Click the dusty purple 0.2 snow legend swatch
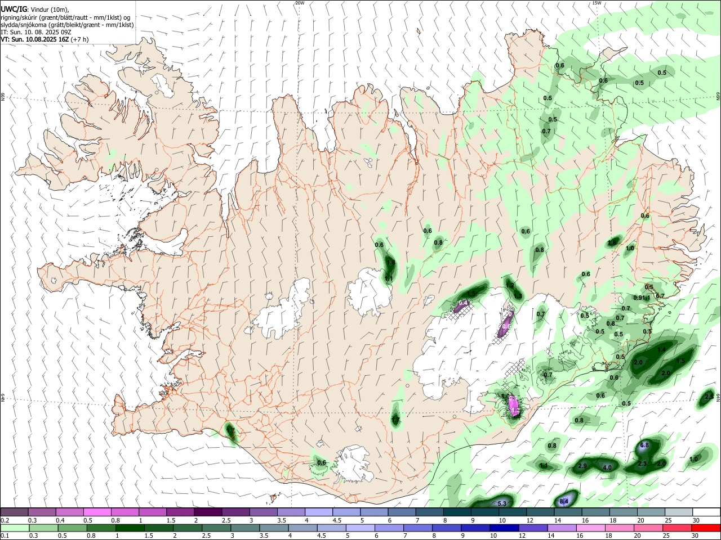The image size is (721, 540). point(14,512)
